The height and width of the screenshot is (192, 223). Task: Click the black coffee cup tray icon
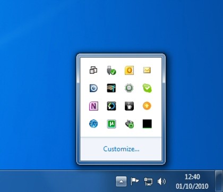[x=129, y=106]
